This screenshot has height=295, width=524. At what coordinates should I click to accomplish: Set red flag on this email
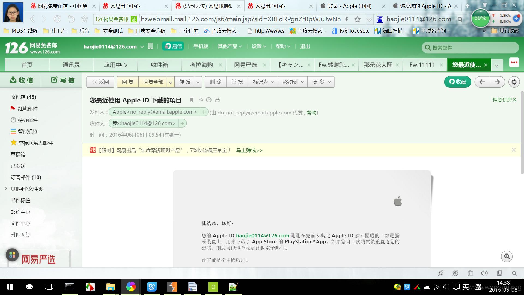click(201, 100)
